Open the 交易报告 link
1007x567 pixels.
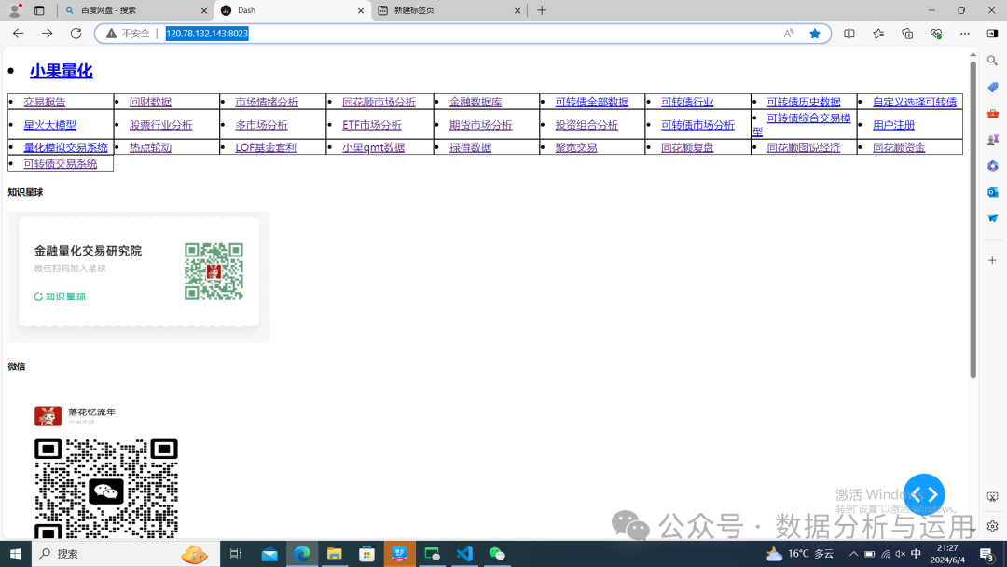[x=45, y=102]
